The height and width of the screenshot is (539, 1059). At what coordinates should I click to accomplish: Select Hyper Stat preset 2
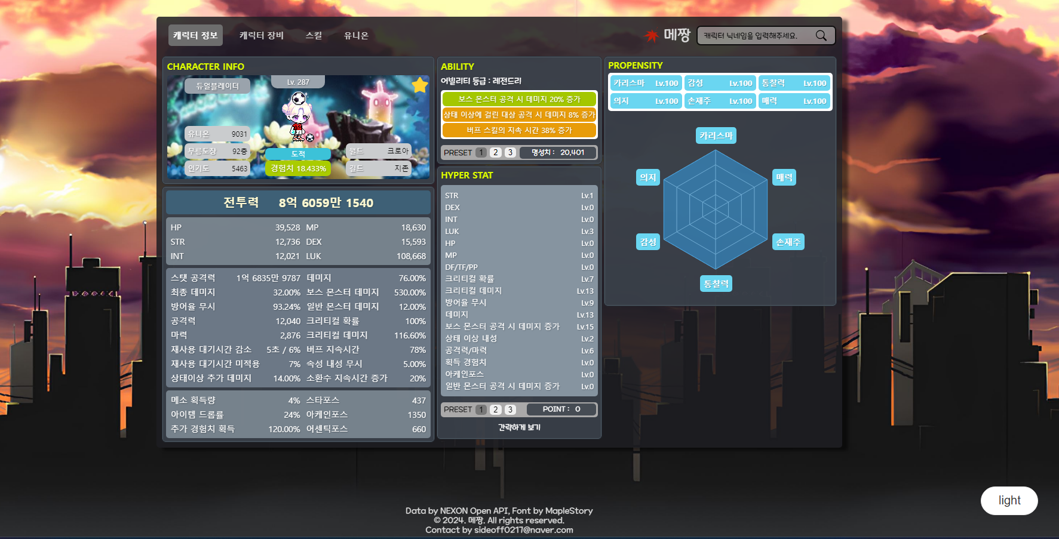click(x=496, y=409)
